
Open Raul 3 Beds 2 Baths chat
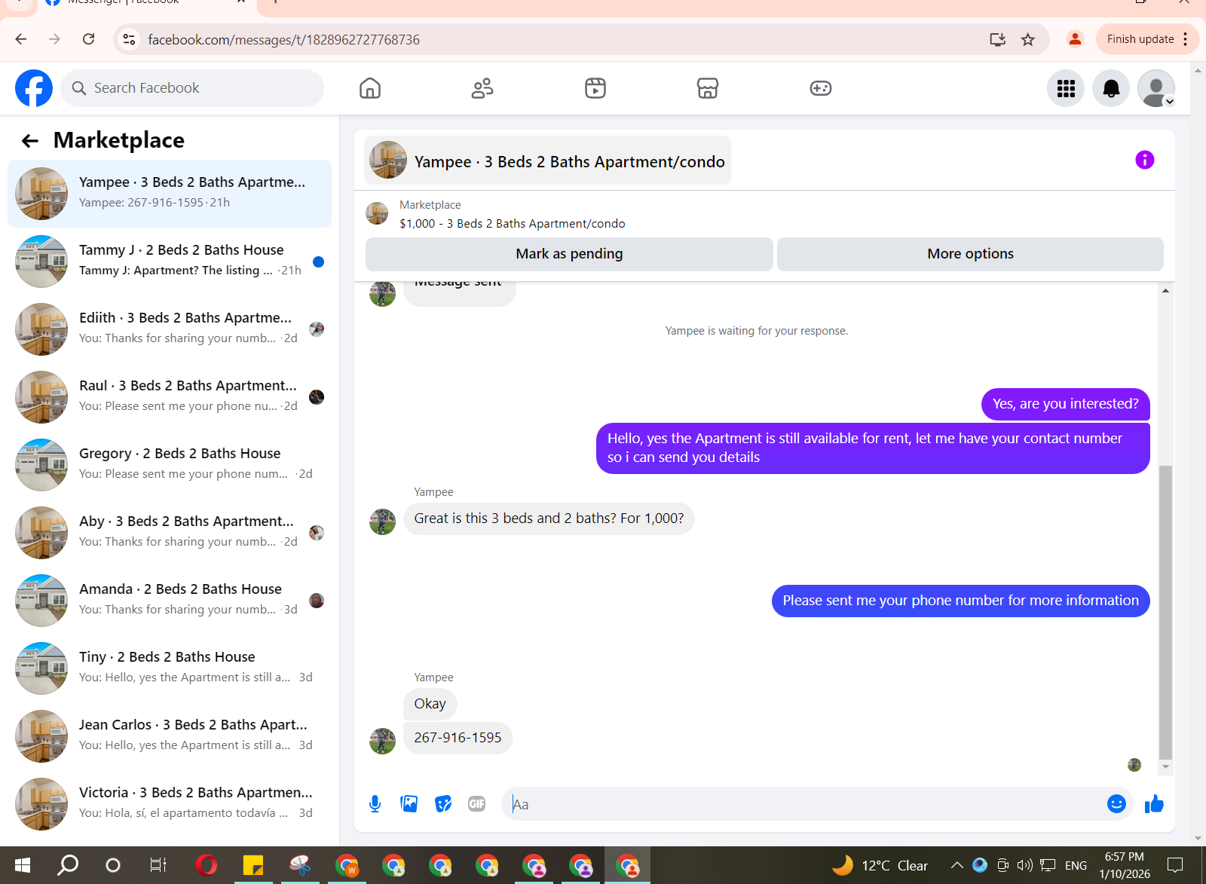click(170, 397)
